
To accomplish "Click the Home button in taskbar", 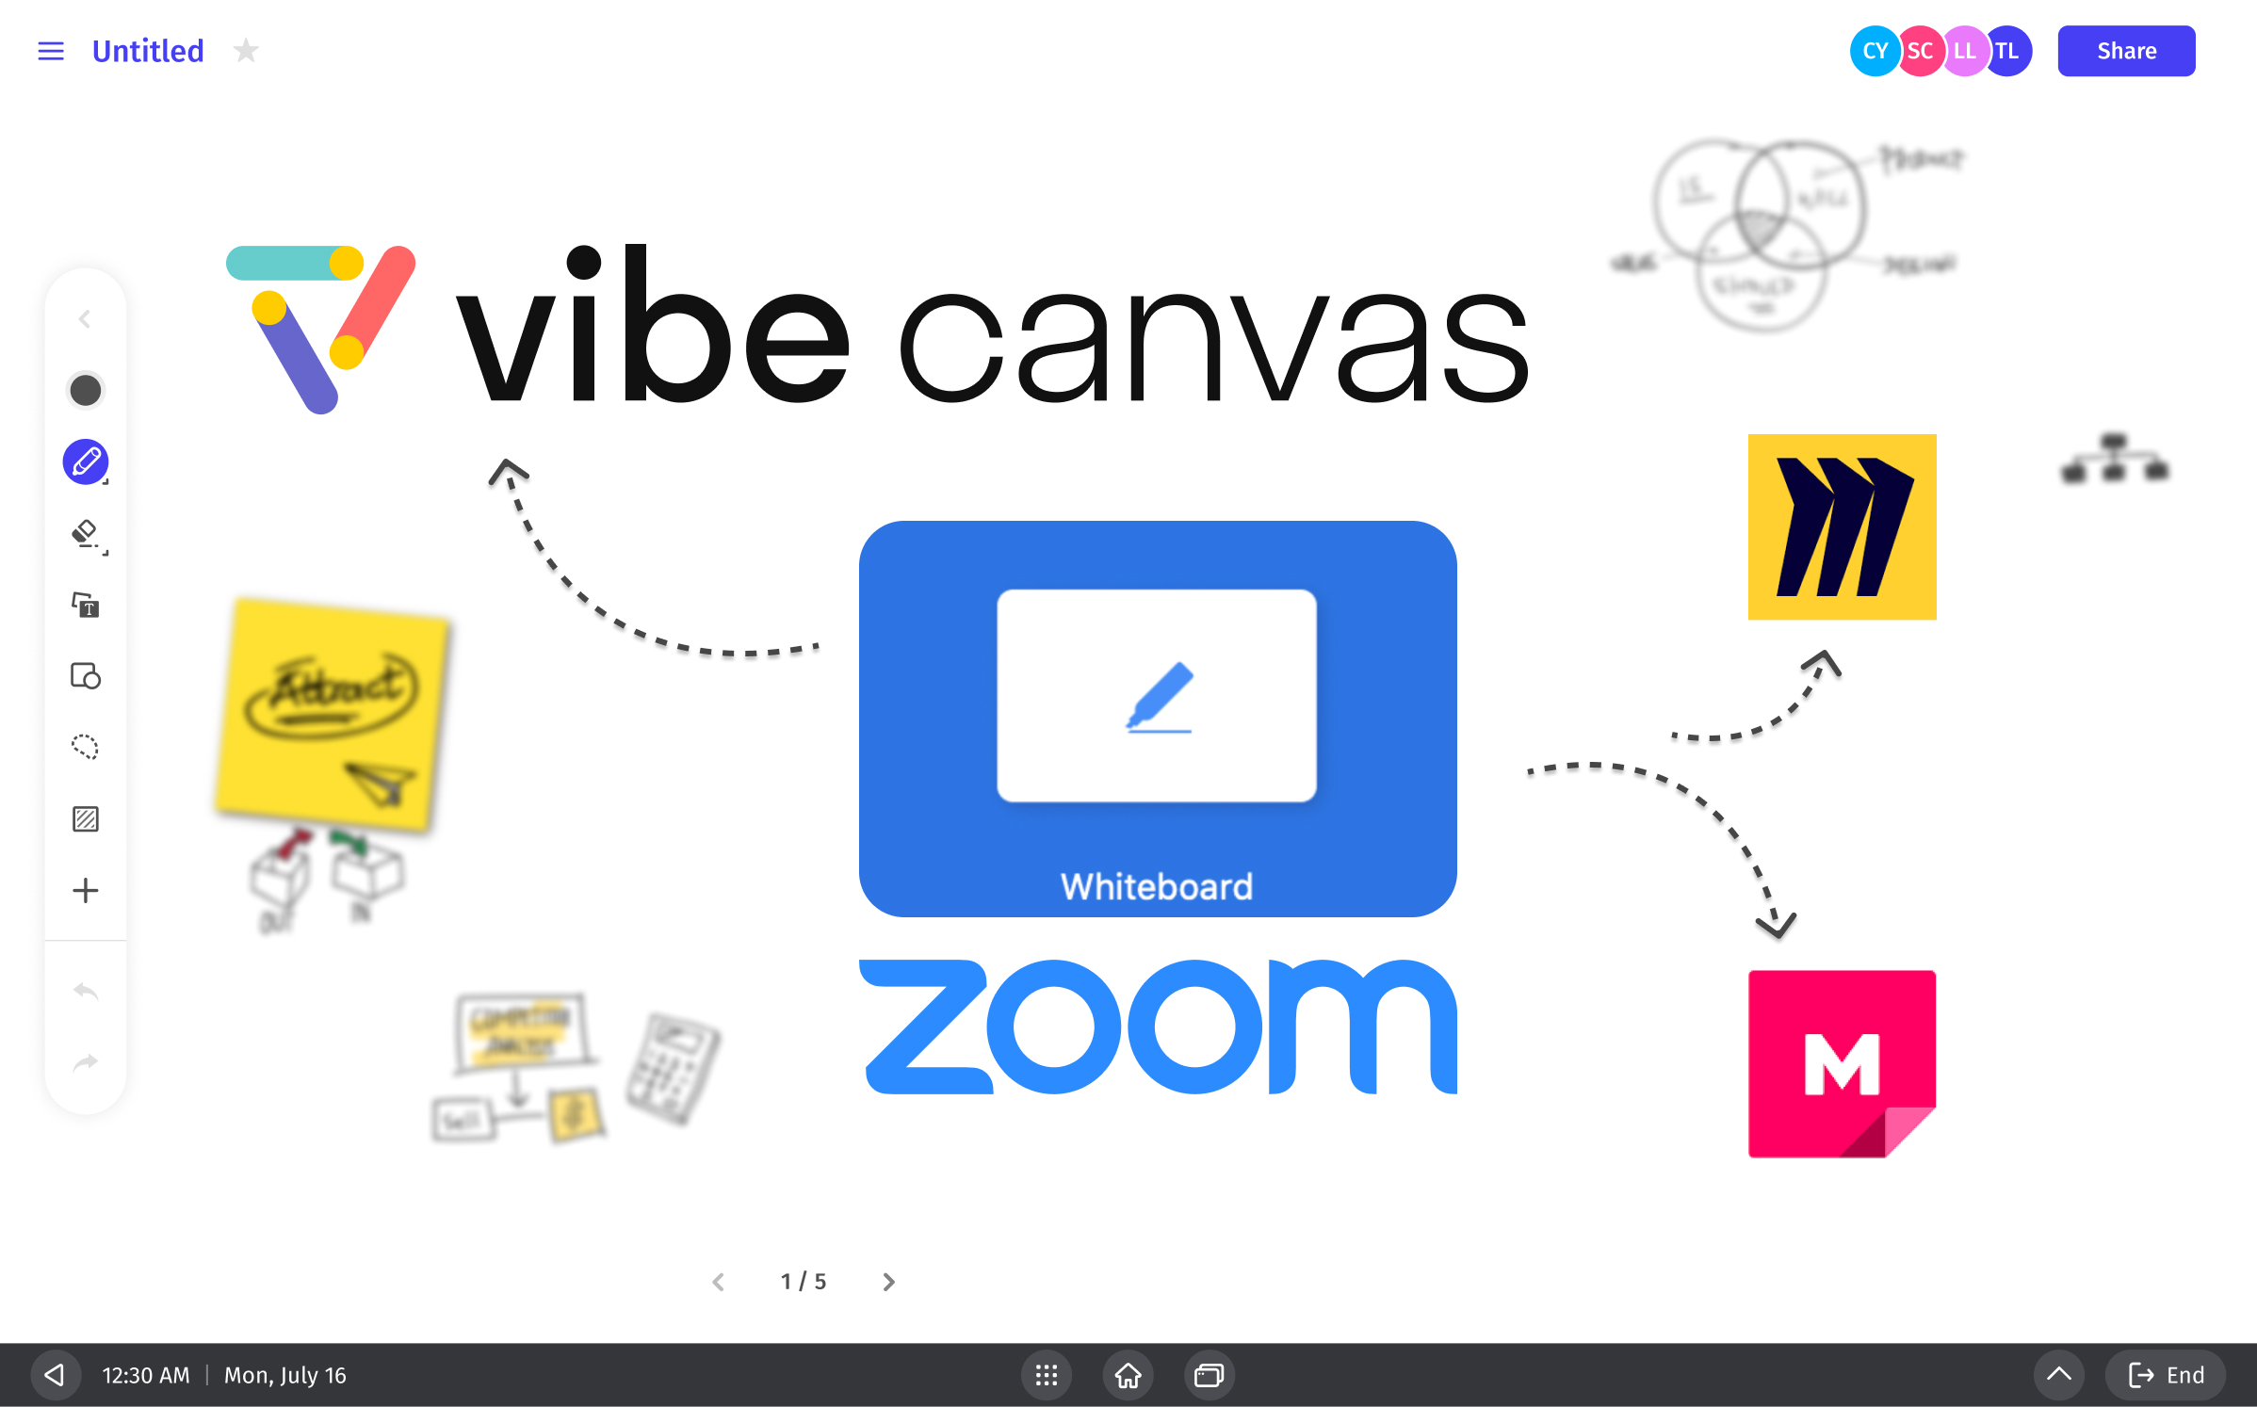I will (1127, 1375).
